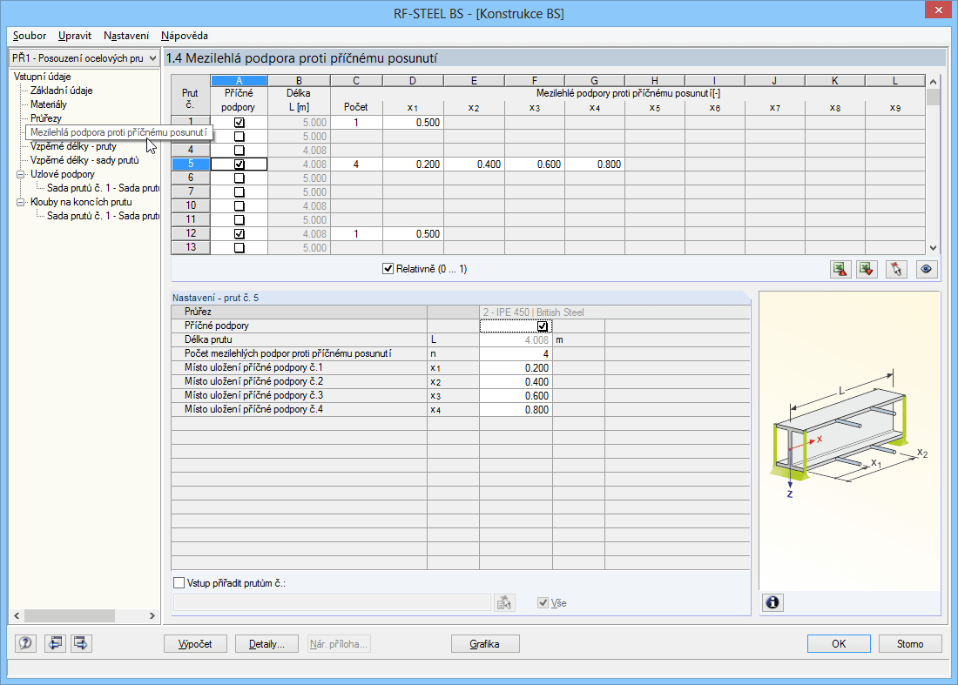Toggle lateral supports checkbox for member 12
958x685 pixels.
coord(239,234)
